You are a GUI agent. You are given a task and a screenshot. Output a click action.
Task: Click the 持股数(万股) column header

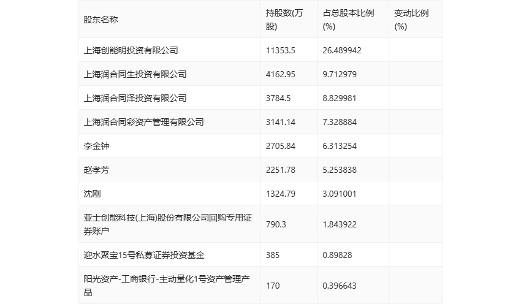click(x=284, y=20)
